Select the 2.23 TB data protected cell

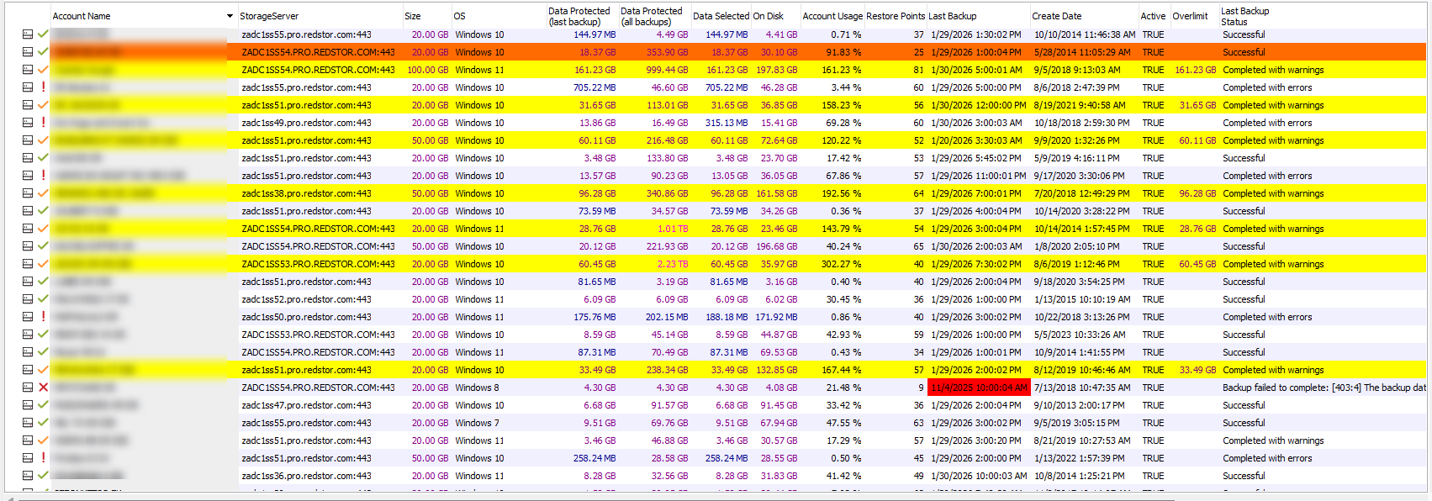(653, 264)
